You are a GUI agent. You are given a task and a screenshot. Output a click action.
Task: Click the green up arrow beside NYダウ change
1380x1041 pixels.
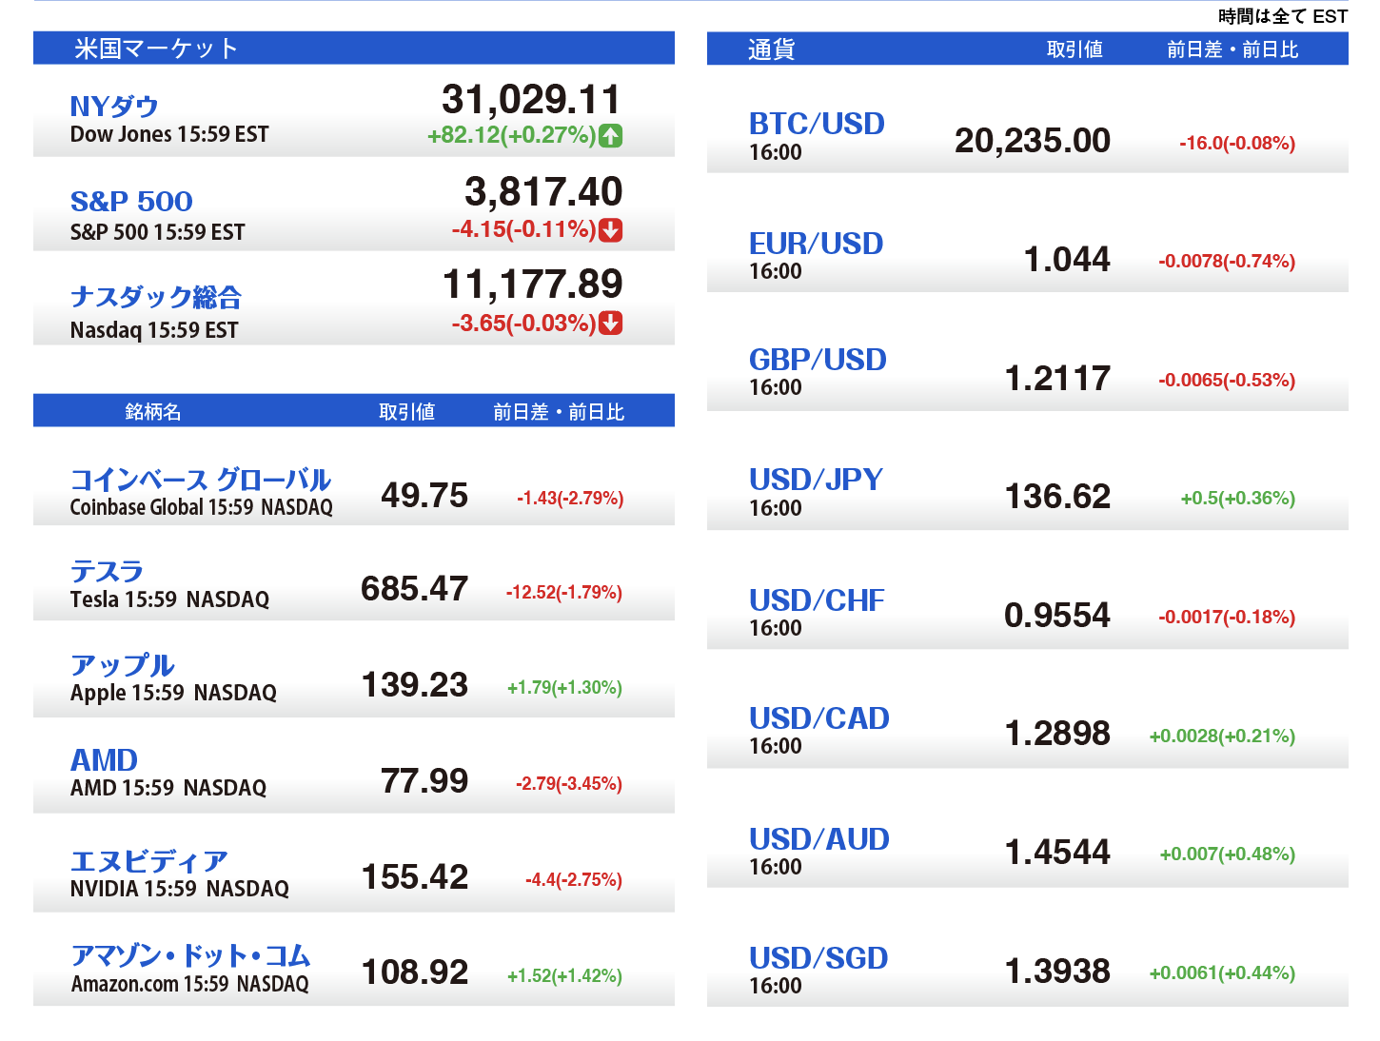(x=611, y=136)
